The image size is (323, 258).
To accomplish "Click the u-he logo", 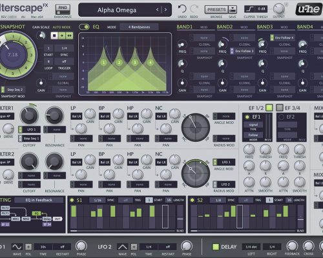I will [309, 9].
